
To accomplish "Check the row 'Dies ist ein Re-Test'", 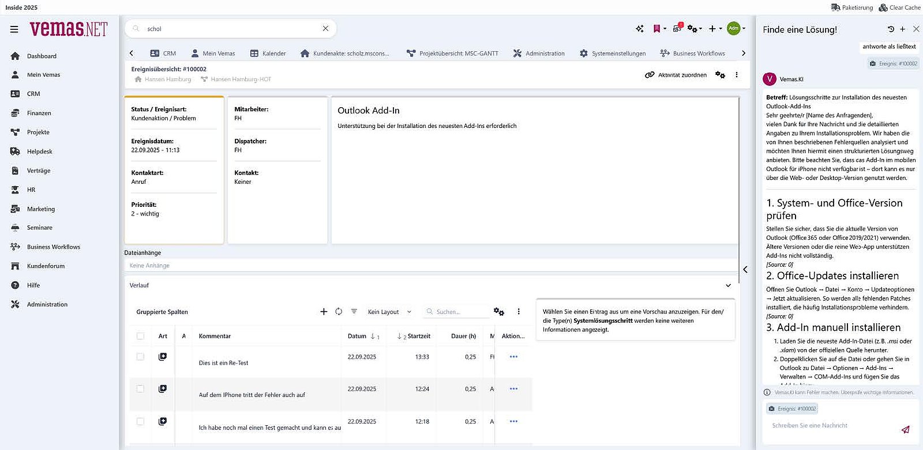I will 140,357.
